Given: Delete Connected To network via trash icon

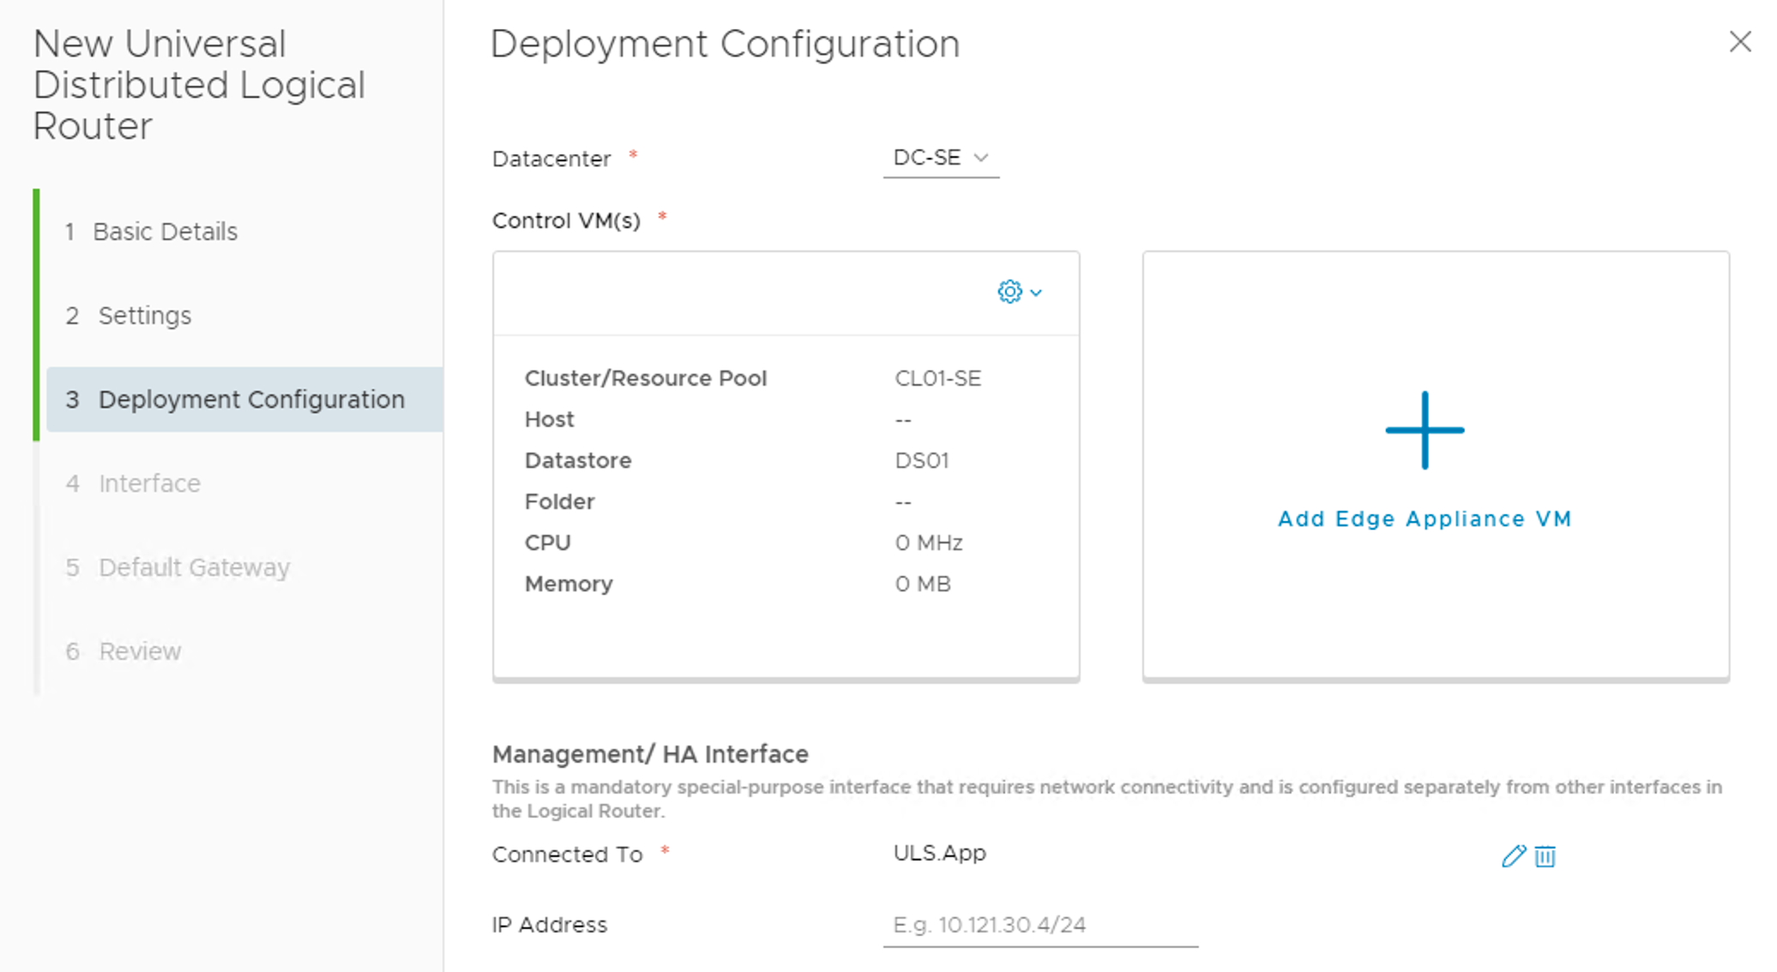Looking at the screenshot, I should tap(1545, 855).
